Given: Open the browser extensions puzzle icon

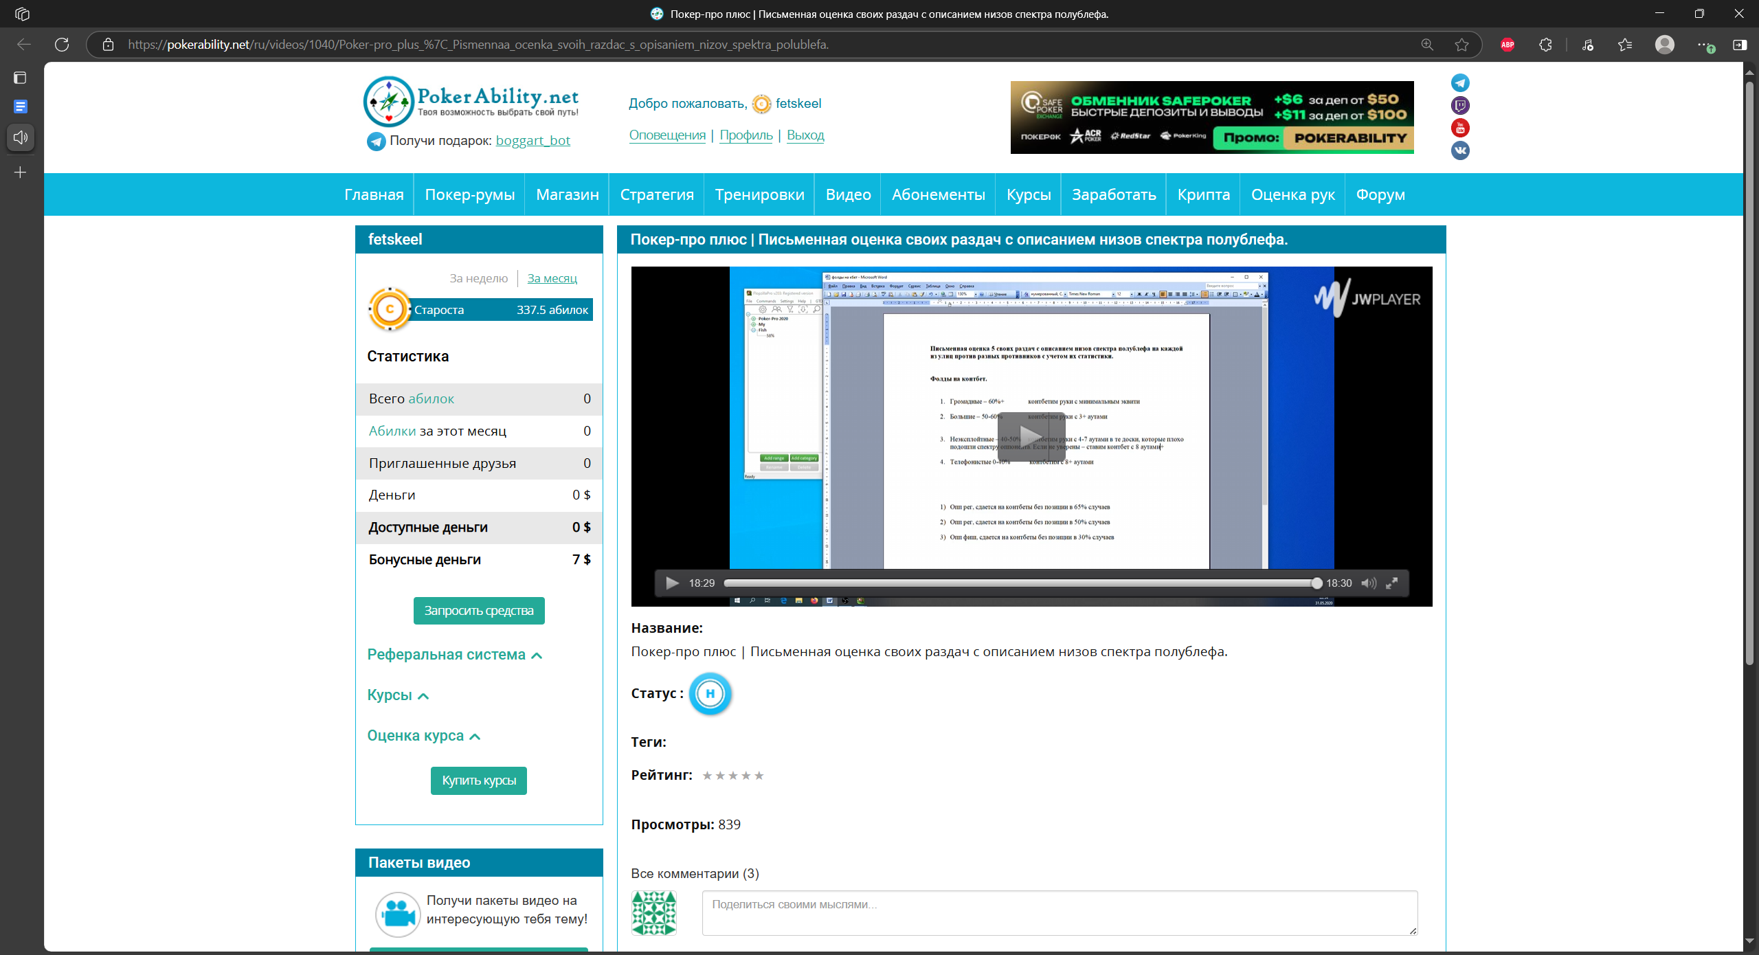Looking at the screenshot, I should coord(1545,45).
